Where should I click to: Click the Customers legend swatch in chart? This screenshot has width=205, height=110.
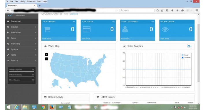click(182, 58)
